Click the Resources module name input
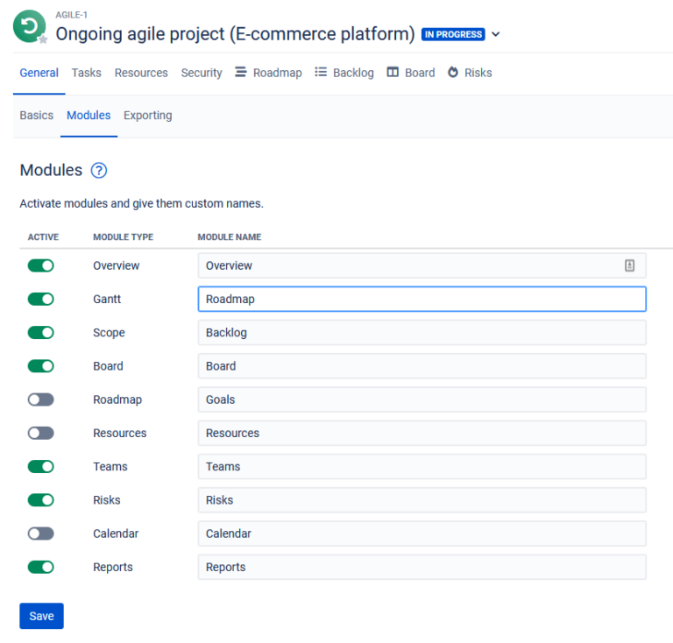The width and height of the screenshot is (673, 643). pos(422,433)
